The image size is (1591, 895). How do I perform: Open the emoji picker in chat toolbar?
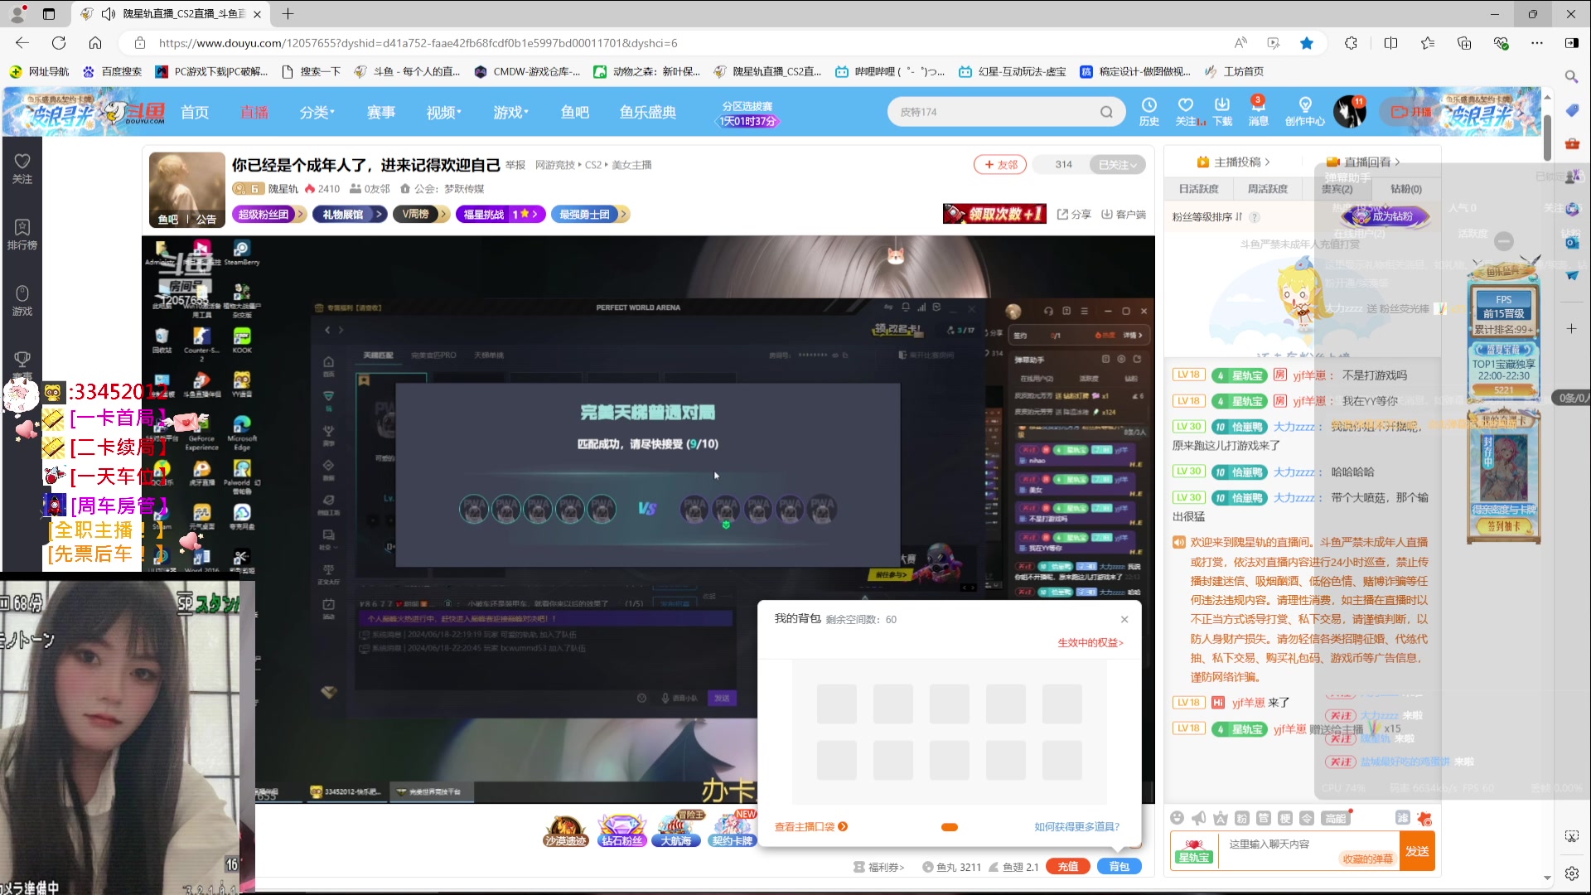coord(1177,818)
